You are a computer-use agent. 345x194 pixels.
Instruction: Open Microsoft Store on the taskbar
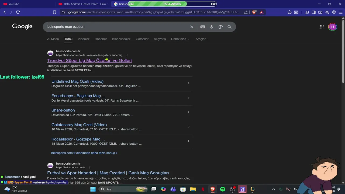pos(183,189)
